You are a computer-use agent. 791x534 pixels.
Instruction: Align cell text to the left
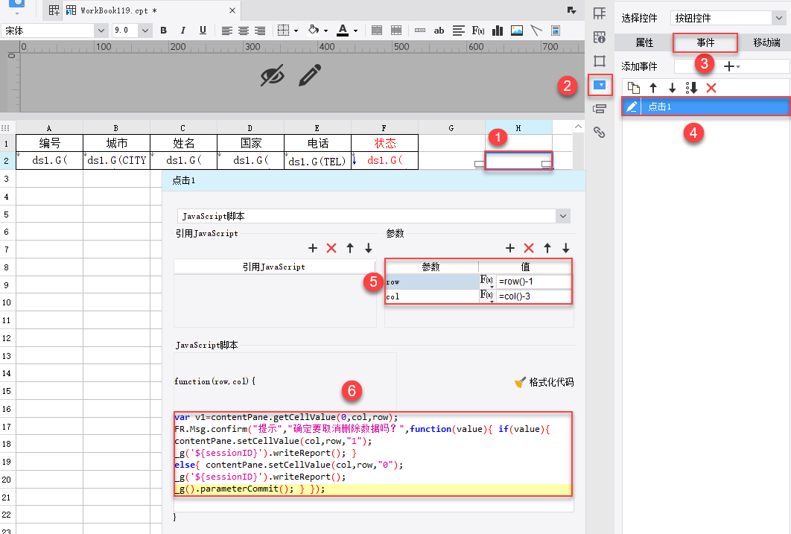(227, 31)
